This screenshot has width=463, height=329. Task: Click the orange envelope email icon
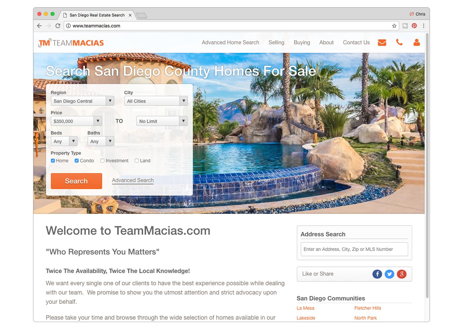click(x=382, y=42)
